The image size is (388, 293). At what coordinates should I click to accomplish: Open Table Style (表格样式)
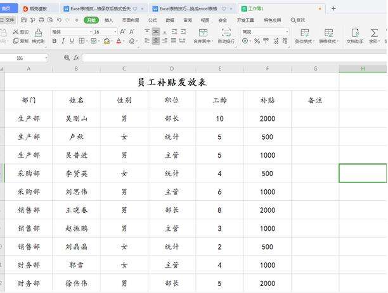328,36
